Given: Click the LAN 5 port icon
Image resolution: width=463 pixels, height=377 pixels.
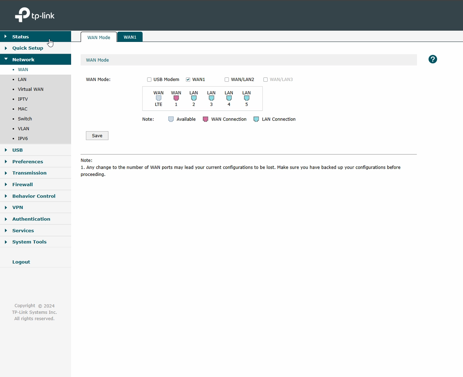Looking at the screenshot, I should click(246, 98).
